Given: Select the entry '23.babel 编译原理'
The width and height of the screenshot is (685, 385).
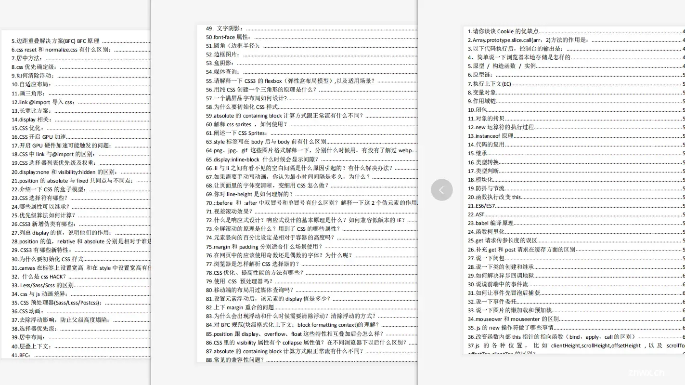Looking at the screenshot, I should (576, 223).
